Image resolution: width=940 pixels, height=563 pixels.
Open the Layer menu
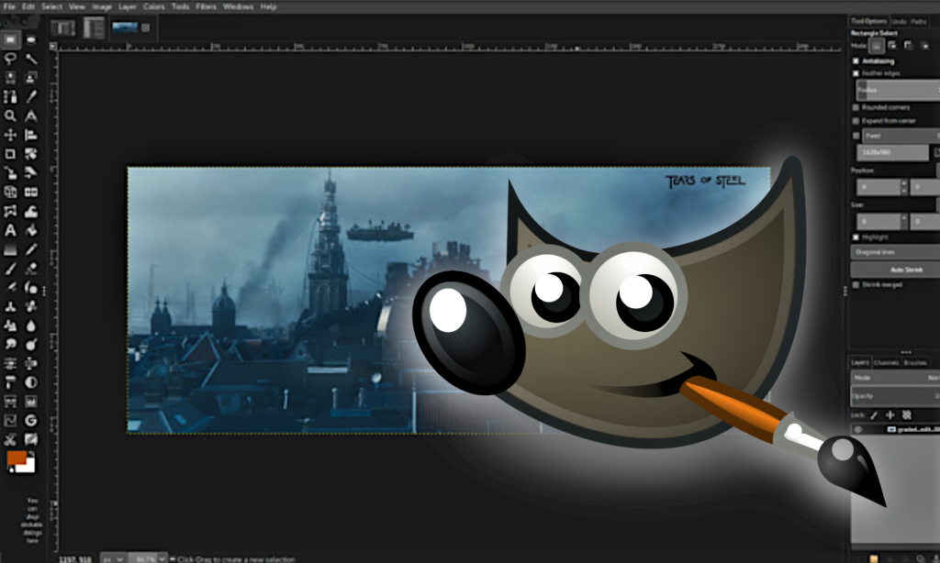click(127, 6)
